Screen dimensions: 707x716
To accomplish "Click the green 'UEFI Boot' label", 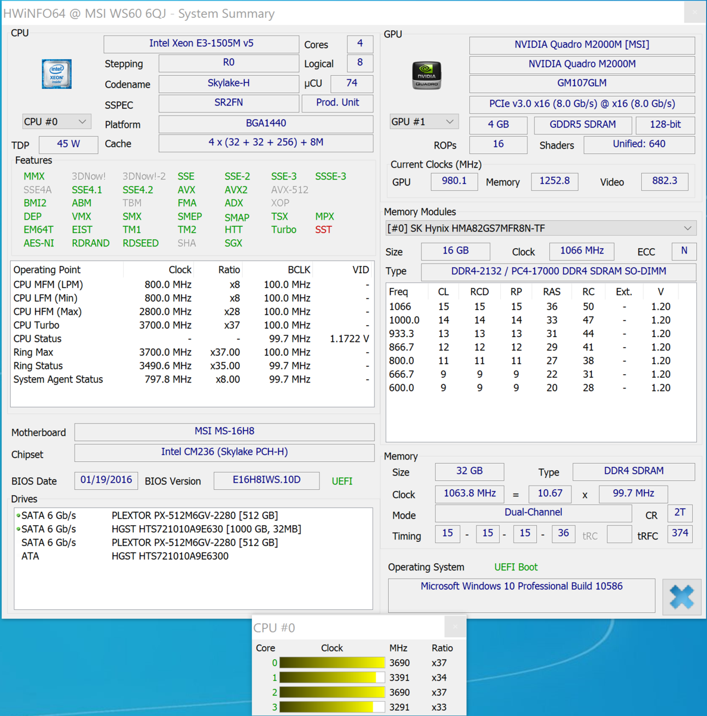I will pyautogui.click(x=516, y=567).
